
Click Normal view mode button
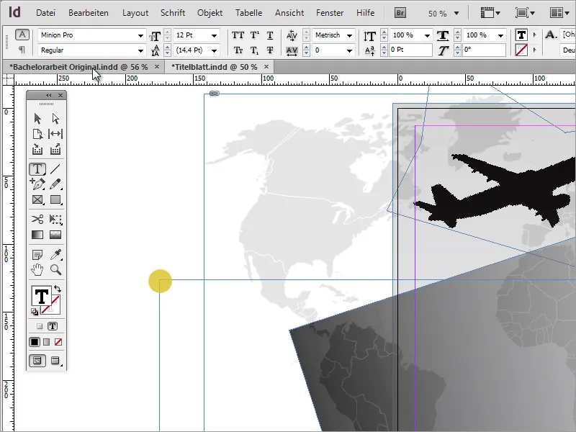coord(37,361)
